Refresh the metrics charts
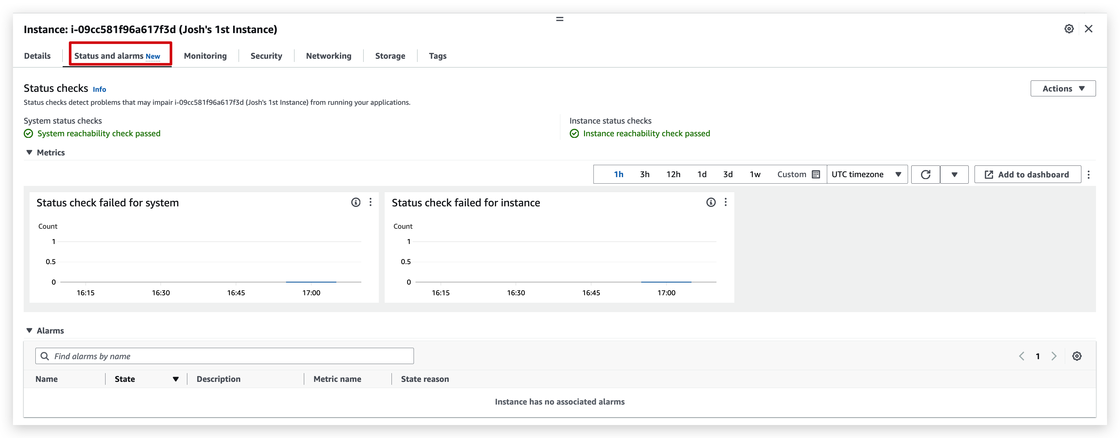The height and width of the screenshot is (438, 1120). 926,174
